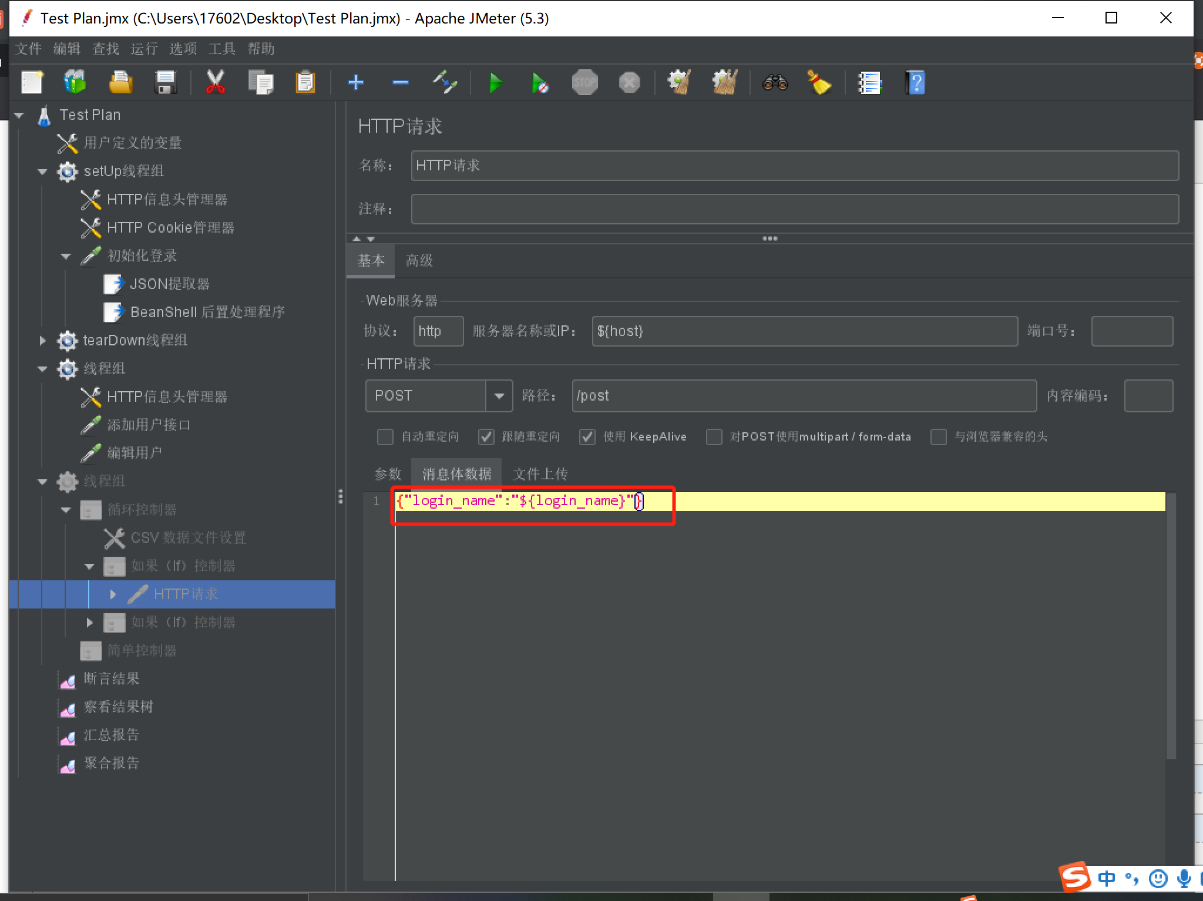Collapse the Test Plan root node
1203x901 pixels.
[x=19, y=115]
